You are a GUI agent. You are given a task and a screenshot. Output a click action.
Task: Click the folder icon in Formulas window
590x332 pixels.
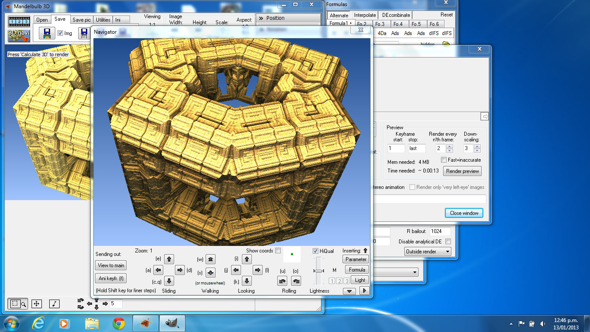[446, 44]
